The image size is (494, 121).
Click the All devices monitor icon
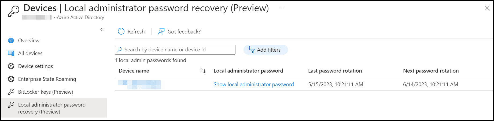coord(11,53)
